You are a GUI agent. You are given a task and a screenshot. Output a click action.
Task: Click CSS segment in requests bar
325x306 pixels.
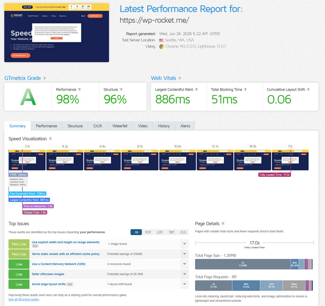point(271,285)
